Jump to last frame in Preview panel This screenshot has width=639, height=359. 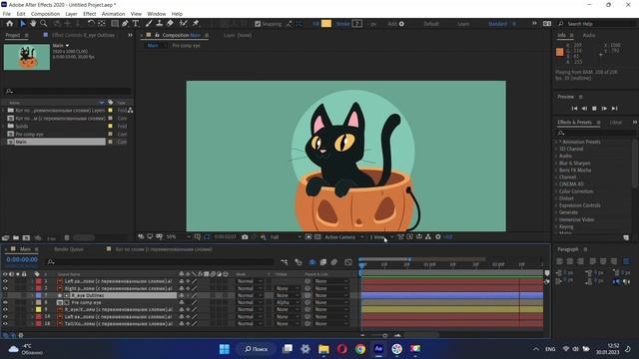click(615, 109)
